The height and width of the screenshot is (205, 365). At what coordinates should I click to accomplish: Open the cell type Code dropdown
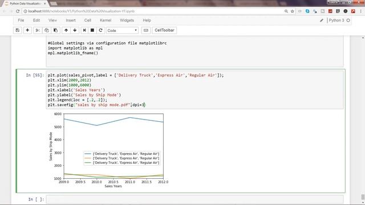pos(122,30)
